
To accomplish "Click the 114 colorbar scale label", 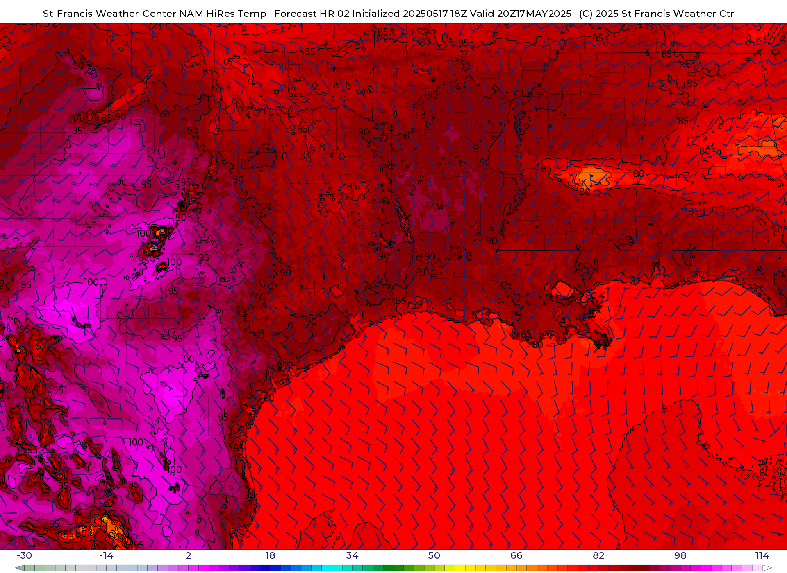I will [x=762, y=555].
